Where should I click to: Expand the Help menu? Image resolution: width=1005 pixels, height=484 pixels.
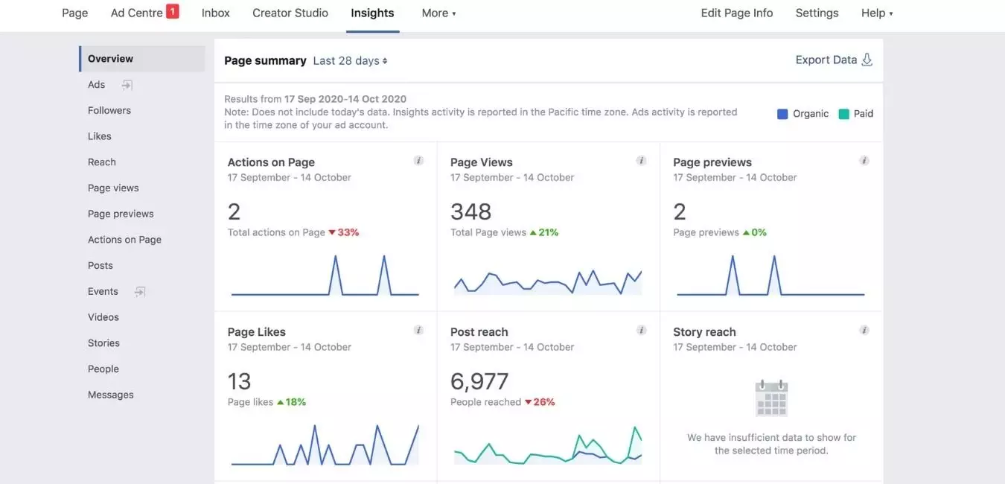(876, 13)
